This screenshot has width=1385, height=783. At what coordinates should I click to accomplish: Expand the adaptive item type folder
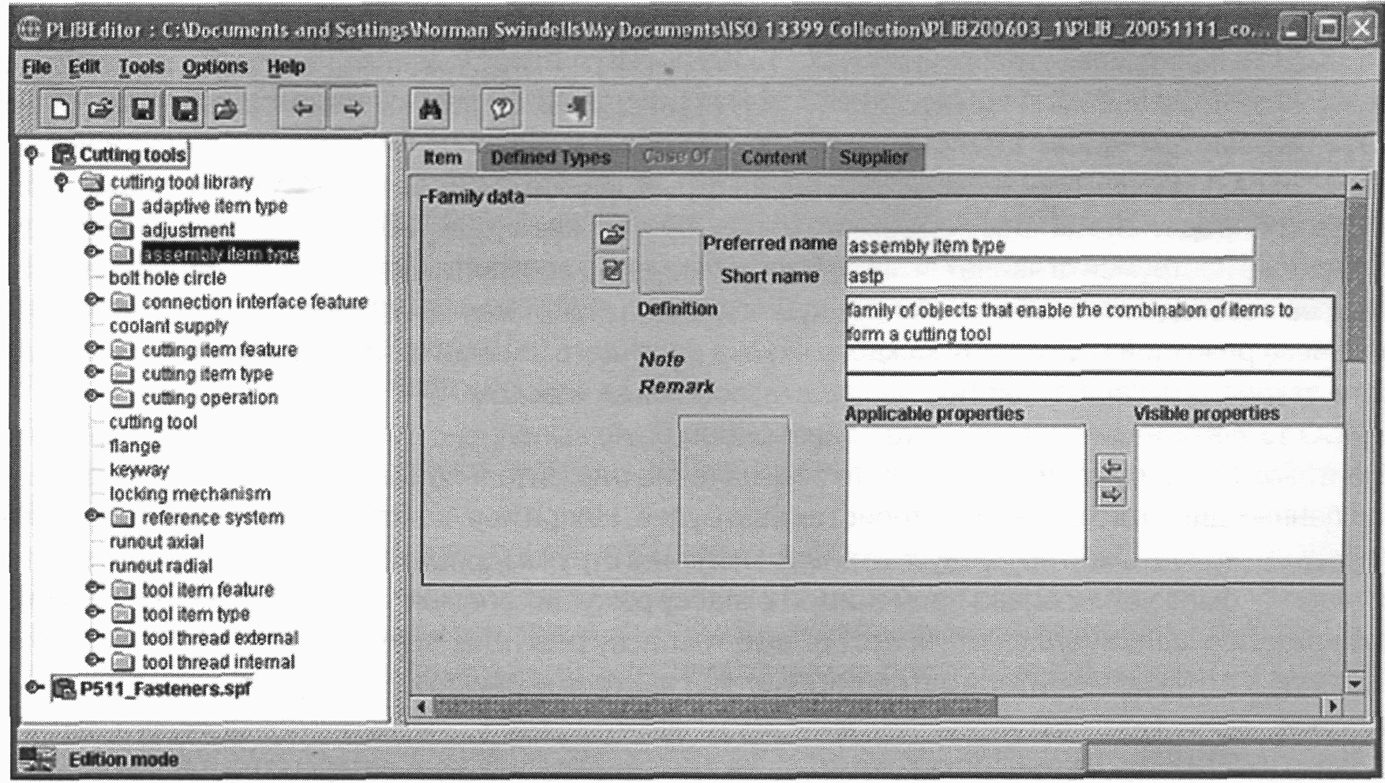[x=93, y=205]
